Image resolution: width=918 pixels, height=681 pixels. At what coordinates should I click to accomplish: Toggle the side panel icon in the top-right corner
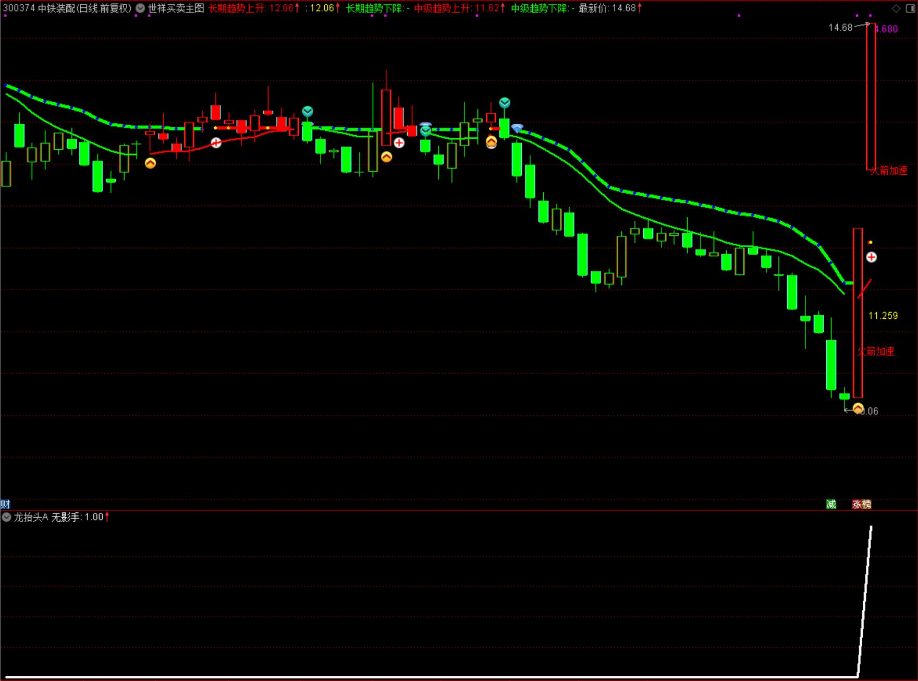[910, 8]
